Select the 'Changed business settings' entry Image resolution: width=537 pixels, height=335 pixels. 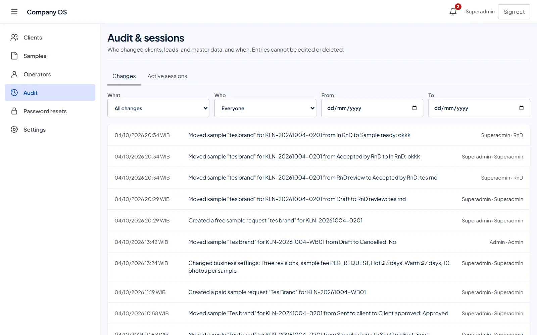tap(319, 267)
